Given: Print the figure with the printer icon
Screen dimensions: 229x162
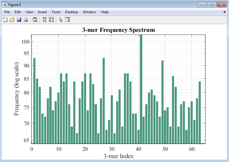Looking at the screenshot, I should coord(26,20).
